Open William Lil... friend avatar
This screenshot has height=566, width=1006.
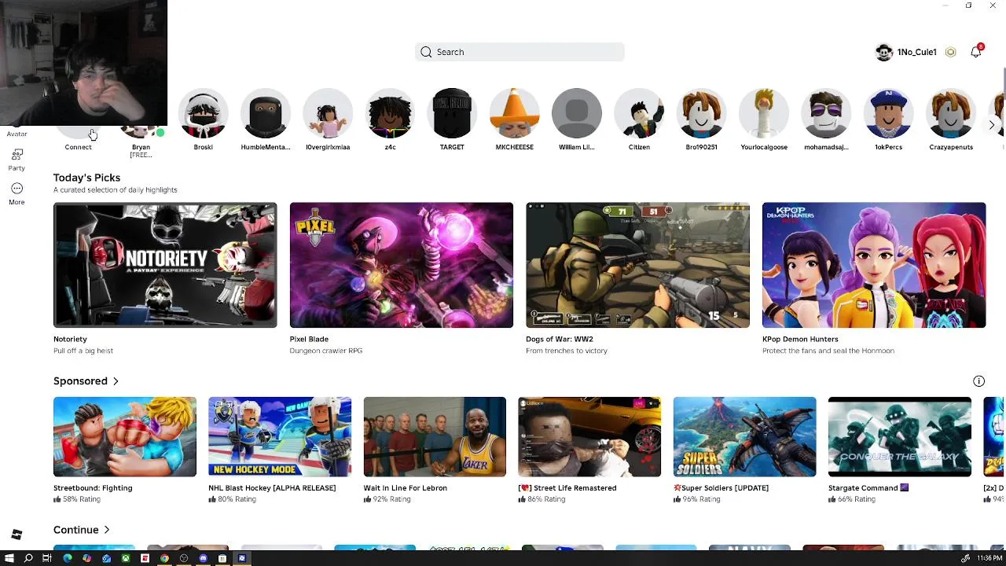(x=577, y=113)
